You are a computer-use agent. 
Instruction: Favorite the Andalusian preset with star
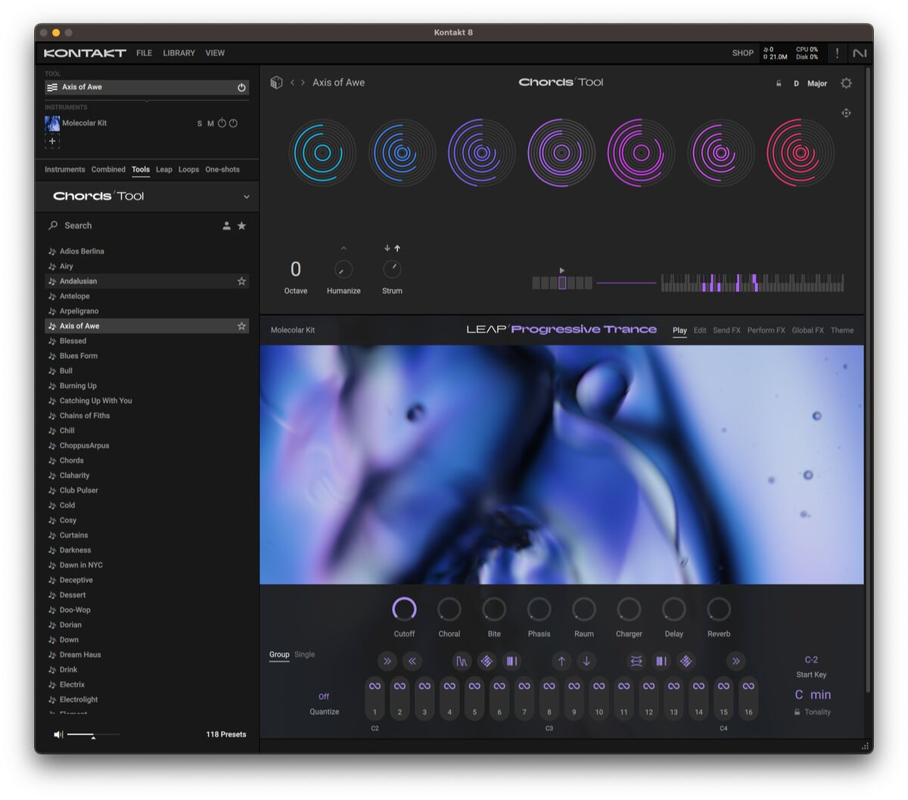[x=241, y=281]
